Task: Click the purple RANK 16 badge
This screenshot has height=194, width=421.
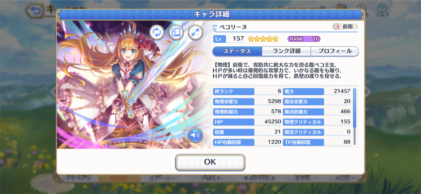Action: tap(304, 39)
